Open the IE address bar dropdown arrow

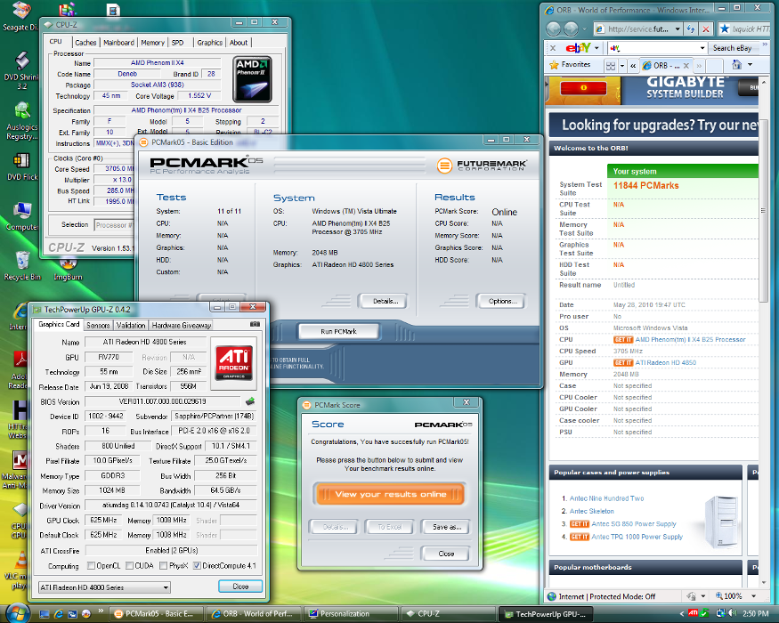(x=678, y=28)
